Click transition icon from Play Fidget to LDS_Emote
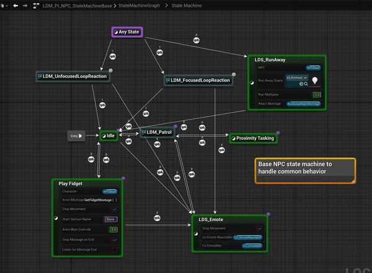This screenshot has height=273, width=372. 157,218
